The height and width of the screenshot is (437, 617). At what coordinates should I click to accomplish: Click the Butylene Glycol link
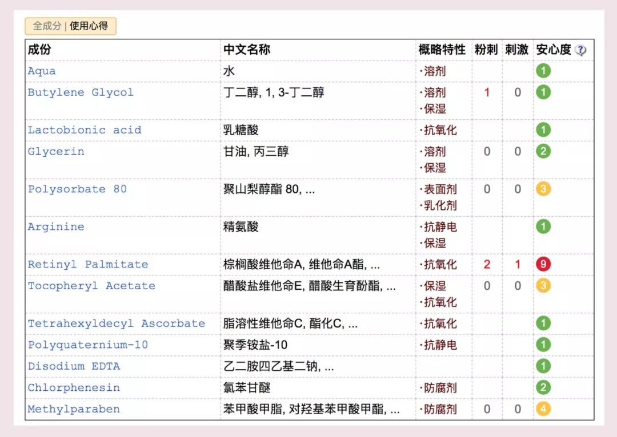coord(80,92)
